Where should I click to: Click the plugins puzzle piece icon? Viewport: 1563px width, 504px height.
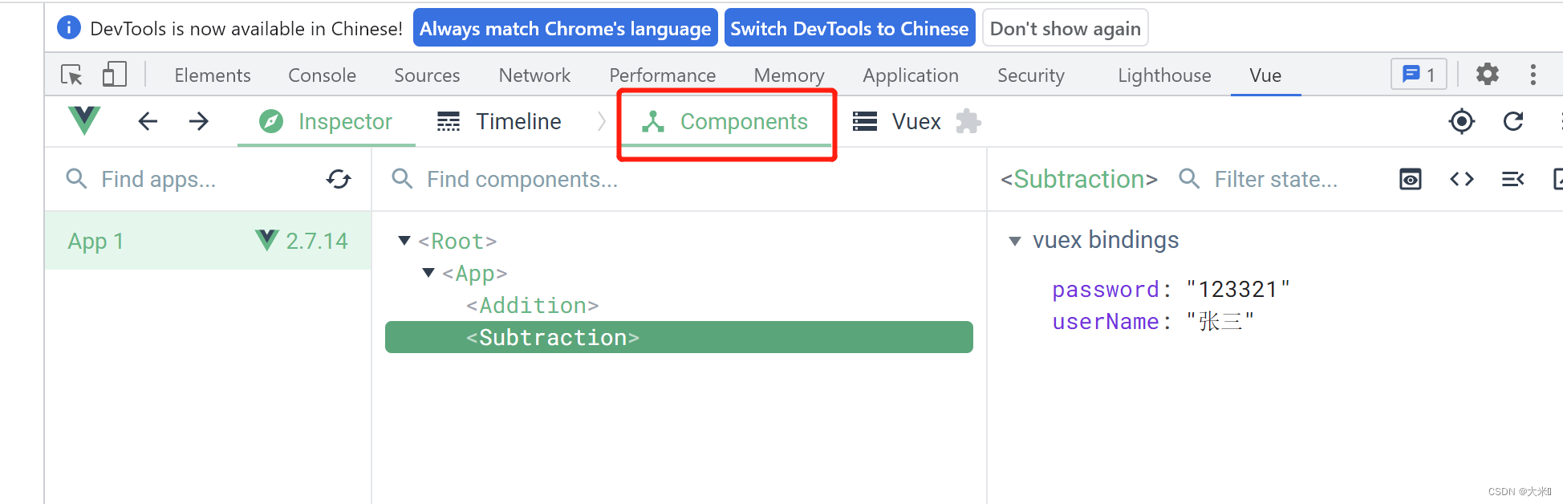[968, 121]
